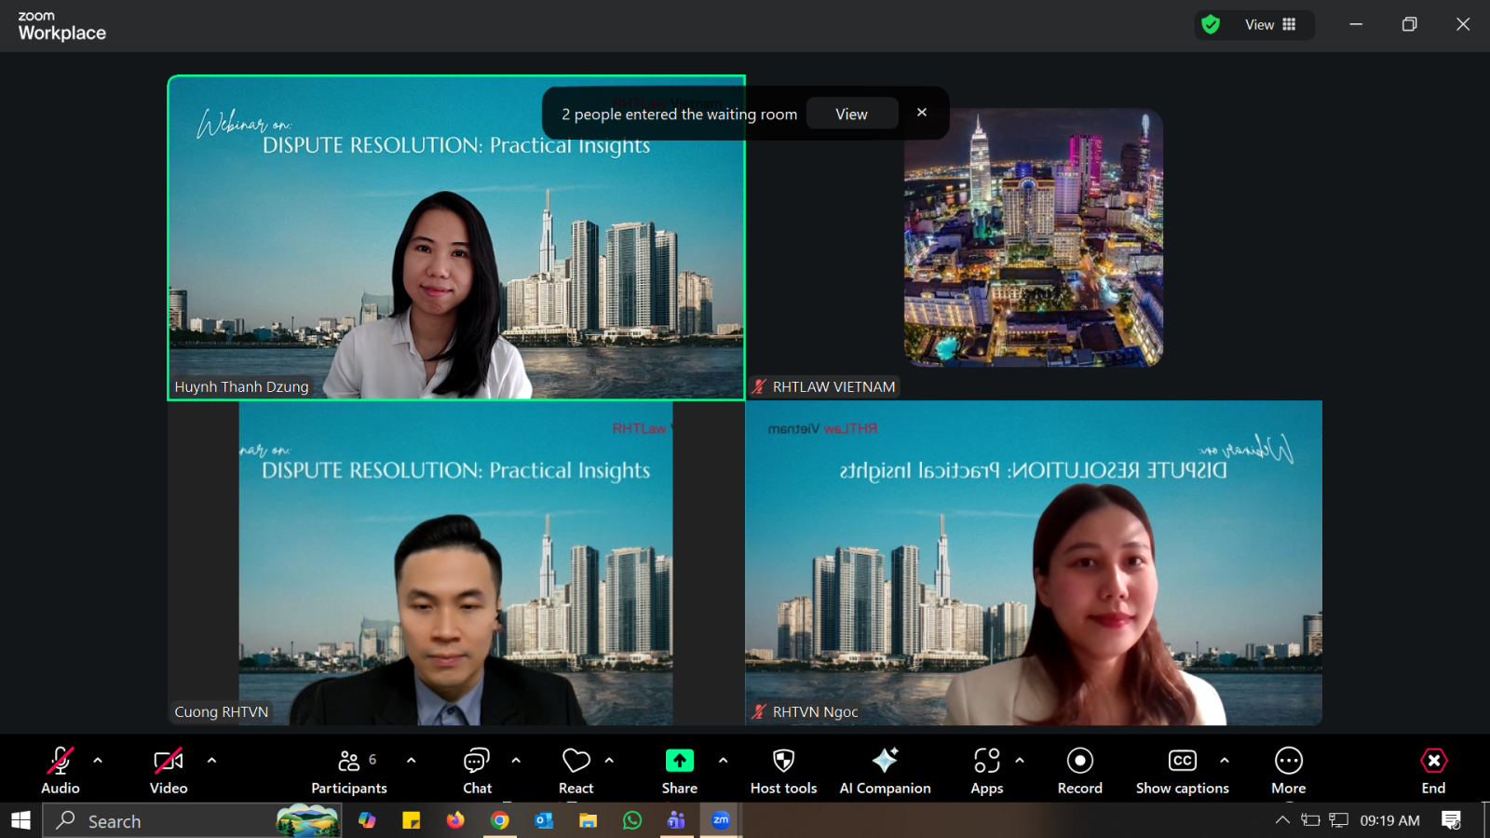1490x838 pixels.
Task: Click the React heart icon
Action: [x=576, y=771]
